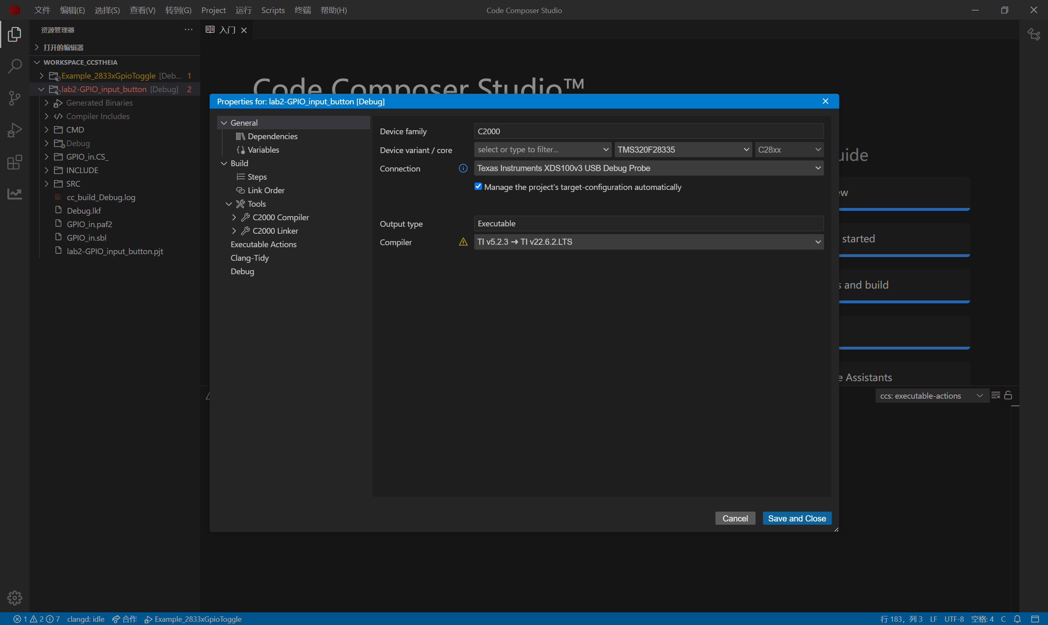Click the Connection info icon
Image resolution: width=1048 pixels, height=625 pixels.
point(463,169)
